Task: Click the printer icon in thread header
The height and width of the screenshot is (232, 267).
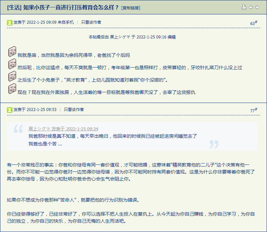Action: pos(244,7)
